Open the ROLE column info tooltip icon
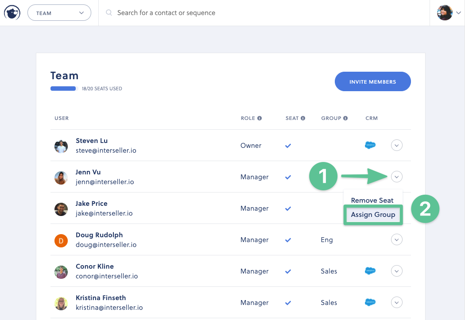This screenshot has height=320, width=465. coord(260,118)
